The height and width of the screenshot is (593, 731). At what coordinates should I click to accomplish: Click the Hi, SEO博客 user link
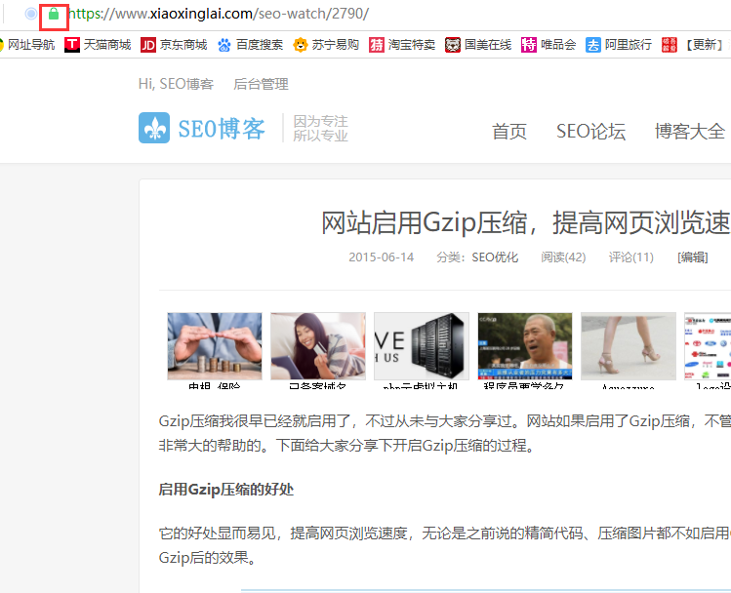tap(176, 84)
